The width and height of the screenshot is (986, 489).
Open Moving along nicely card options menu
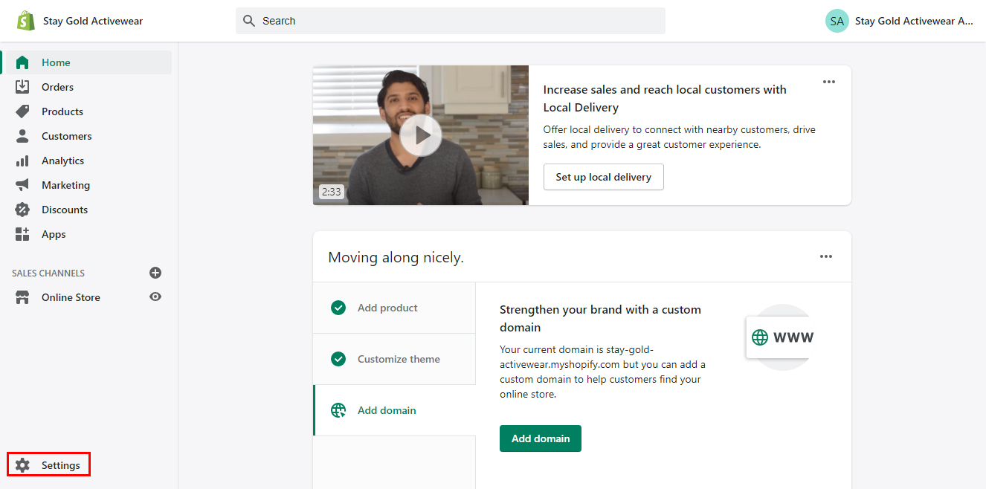[826, 256]
